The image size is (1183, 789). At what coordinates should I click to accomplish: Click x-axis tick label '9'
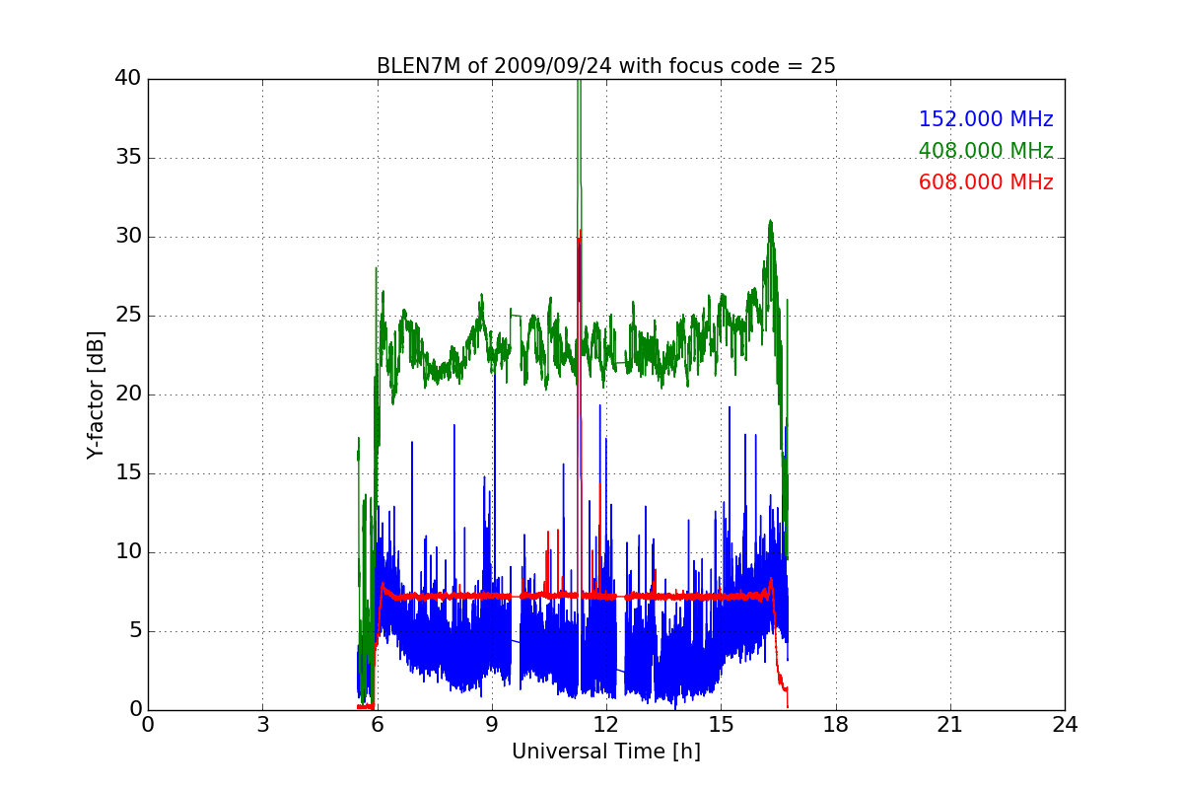point(492,724)
